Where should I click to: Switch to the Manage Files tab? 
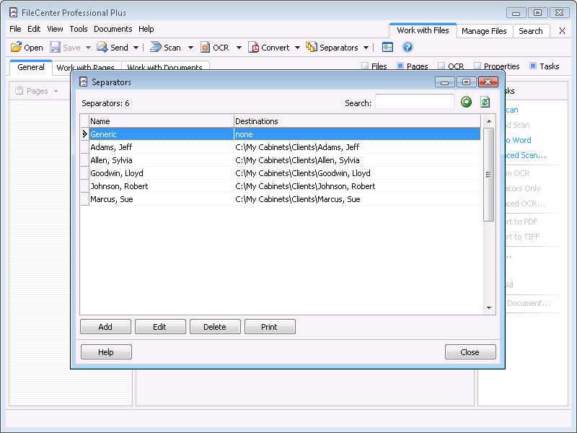pos(484,31)
